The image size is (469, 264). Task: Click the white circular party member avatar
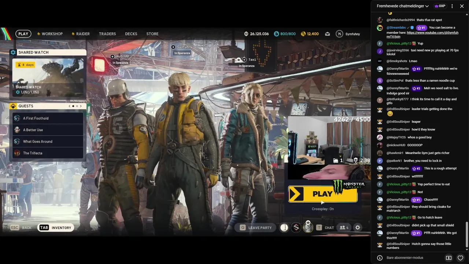pos(284,228)
